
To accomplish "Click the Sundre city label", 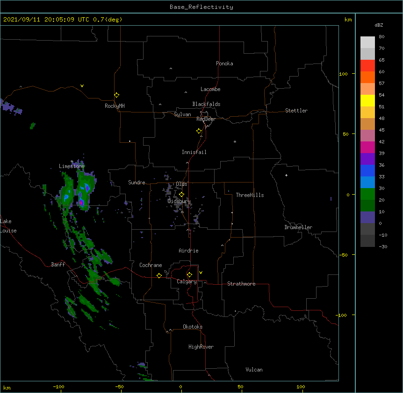I will 137,182.
